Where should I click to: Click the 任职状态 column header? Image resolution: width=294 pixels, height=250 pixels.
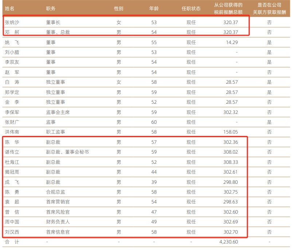pos(191,9)
